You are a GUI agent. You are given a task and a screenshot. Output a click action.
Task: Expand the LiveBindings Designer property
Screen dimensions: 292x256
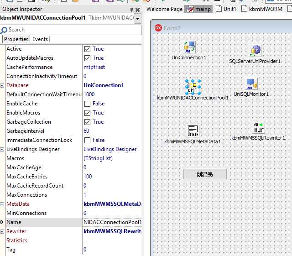[2, 149]
